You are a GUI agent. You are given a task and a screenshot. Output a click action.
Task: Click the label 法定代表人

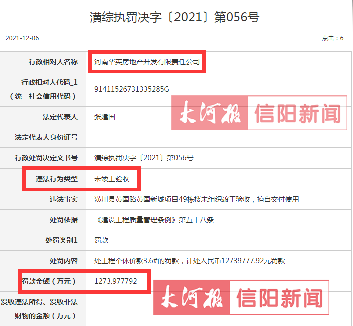click(60, 117)
